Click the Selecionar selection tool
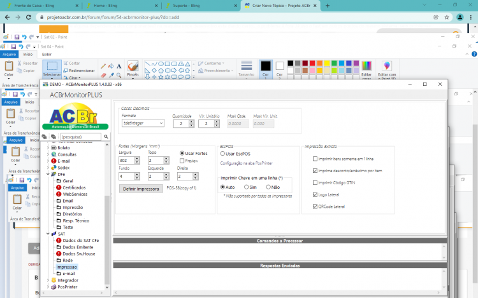 [x=52, y=69]
